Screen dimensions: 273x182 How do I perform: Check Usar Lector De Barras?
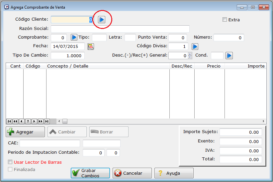tap(10, 162)
